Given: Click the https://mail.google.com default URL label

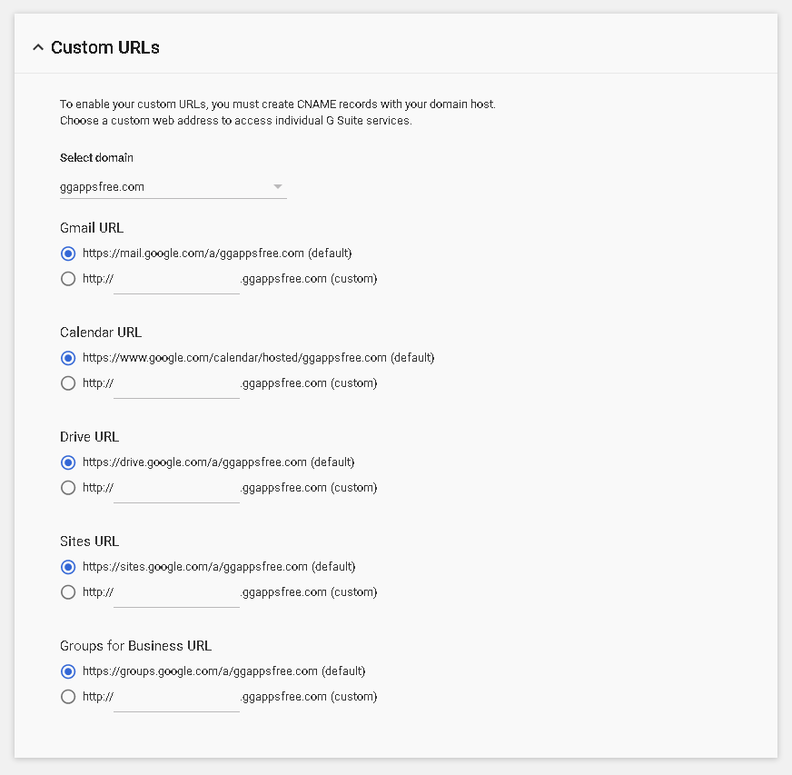Looking at the screenshot, I should [217, 253].
